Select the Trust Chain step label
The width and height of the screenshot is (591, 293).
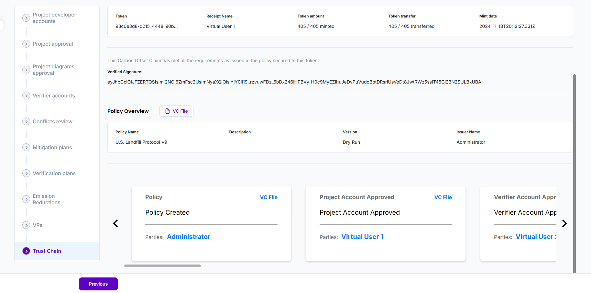47,251
